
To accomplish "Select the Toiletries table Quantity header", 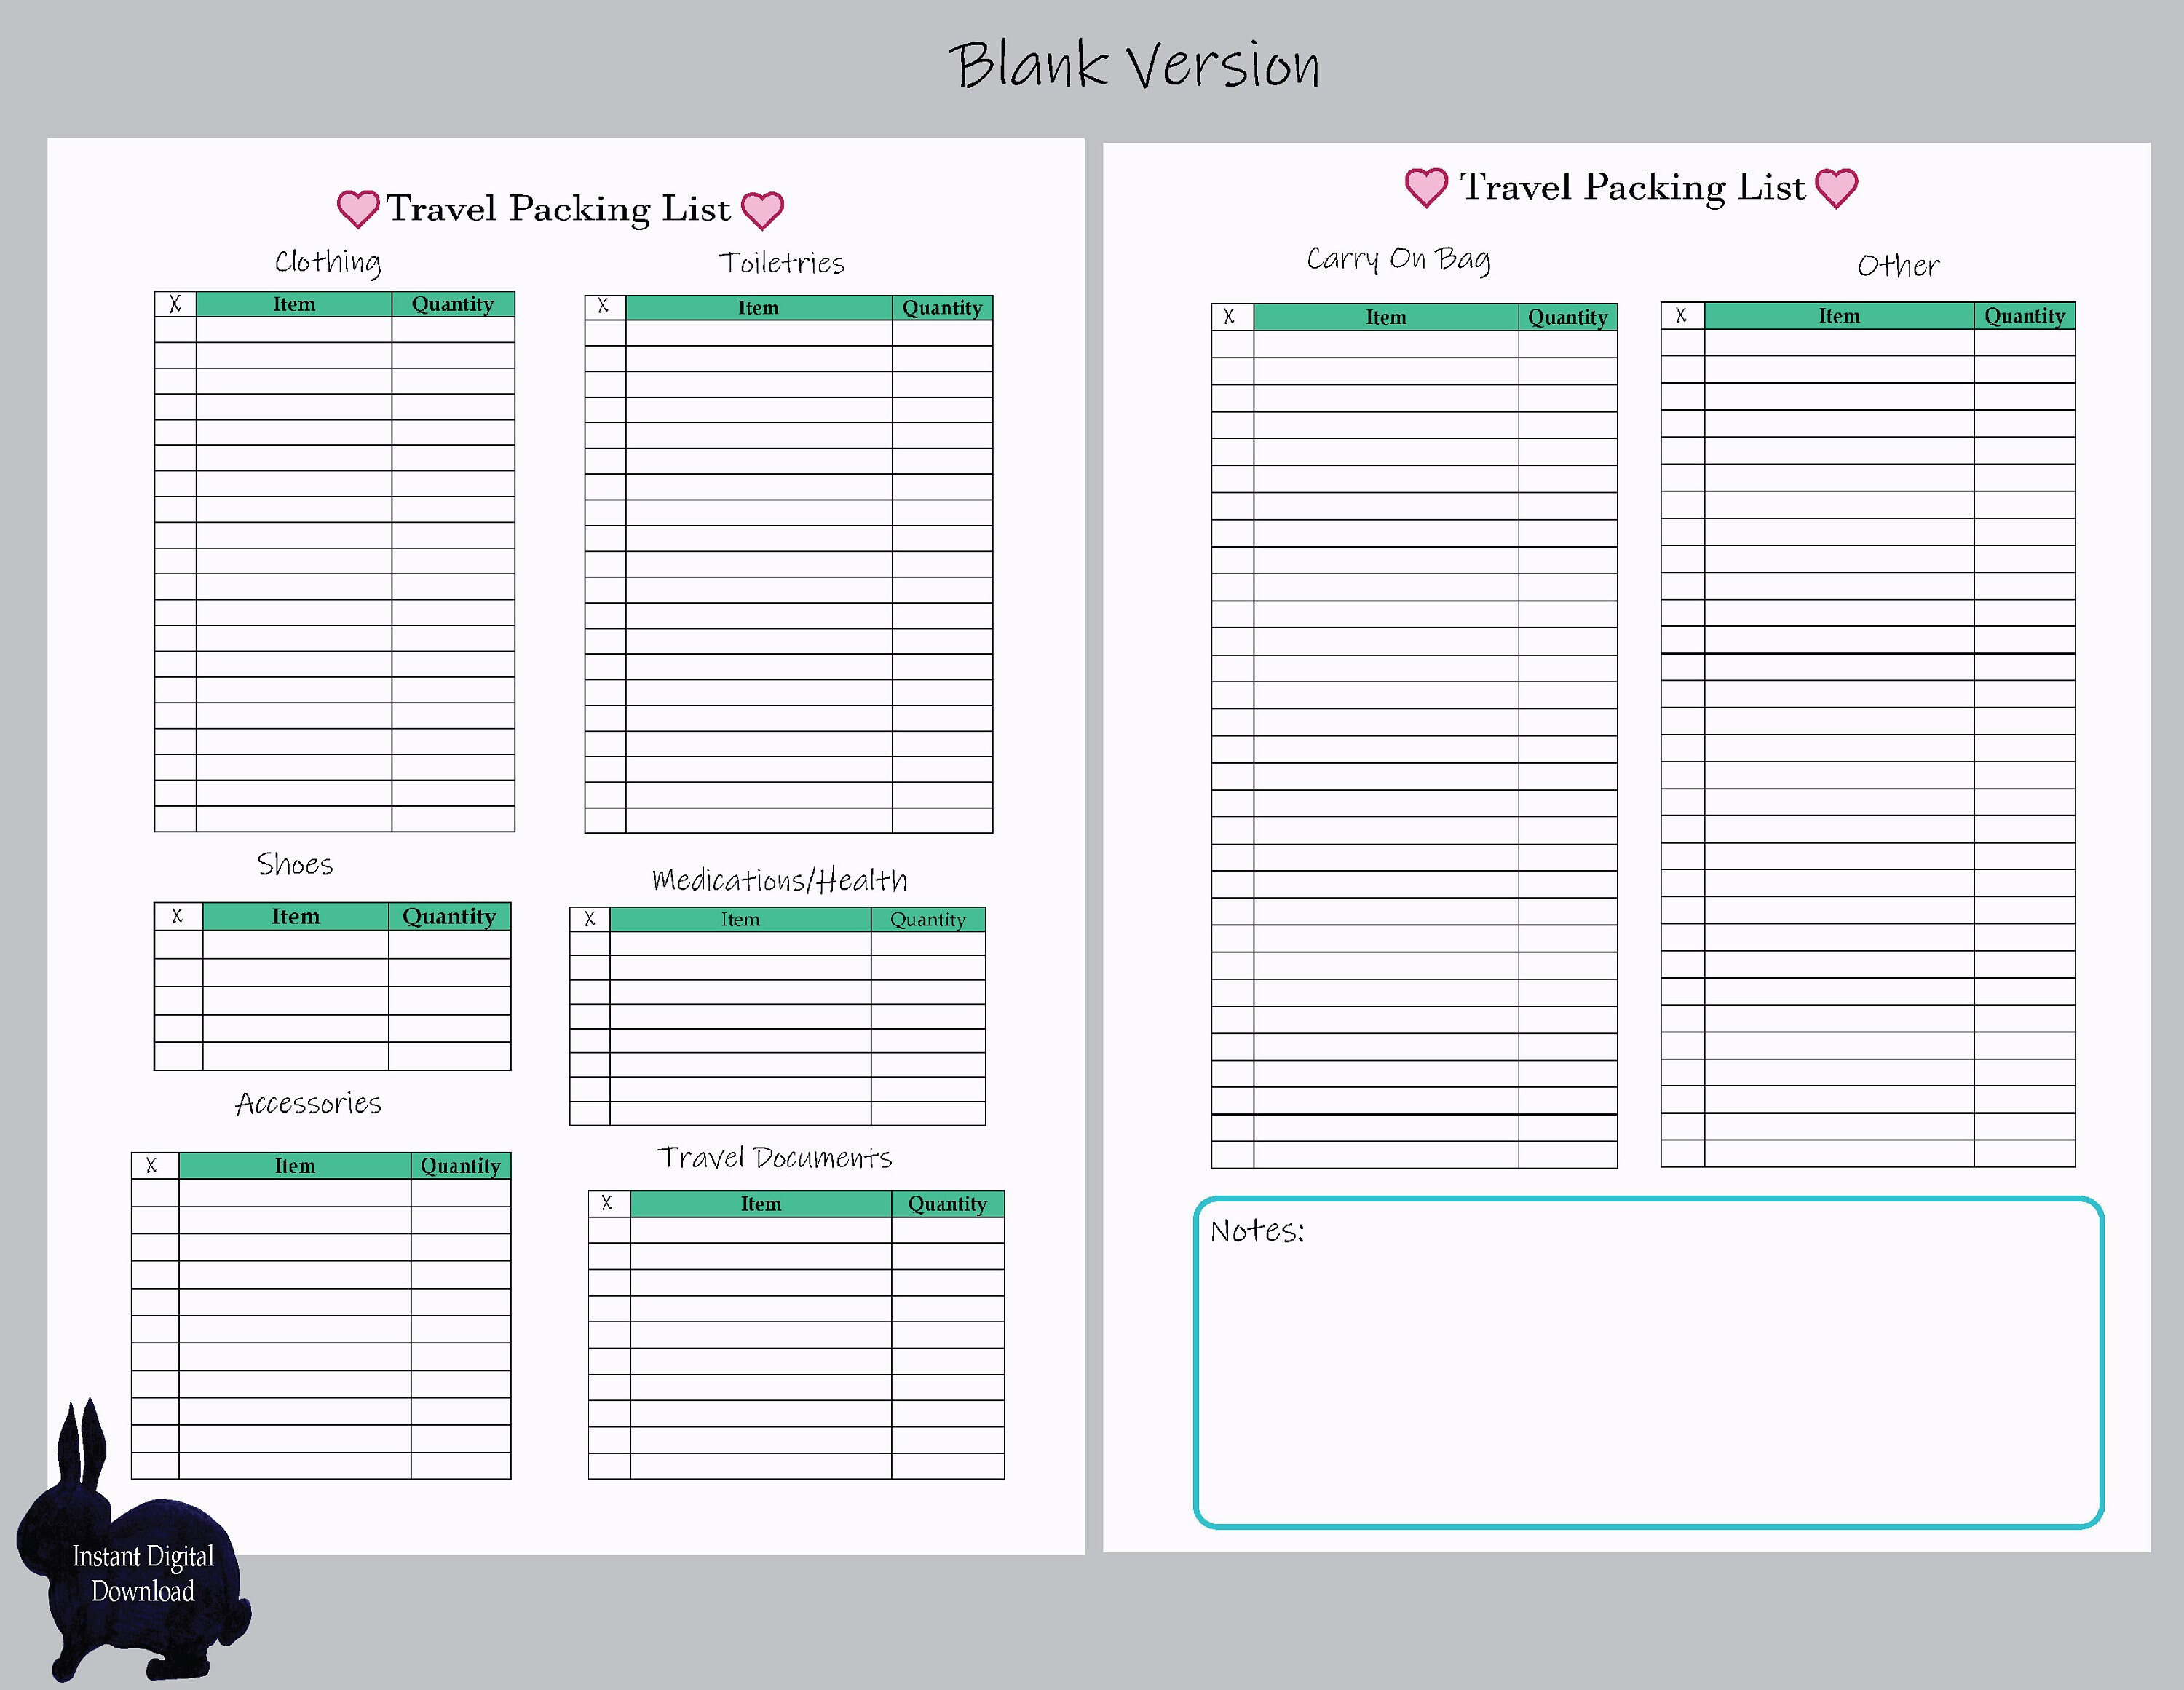I will (x=942, y=307).
